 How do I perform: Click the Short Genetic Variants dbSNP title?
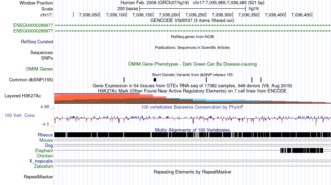pyautogui.click(x=192, y=75)
